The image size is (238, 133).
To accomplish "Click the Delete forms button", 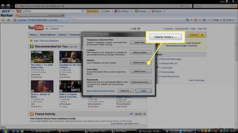I will (x=141, y=71).
